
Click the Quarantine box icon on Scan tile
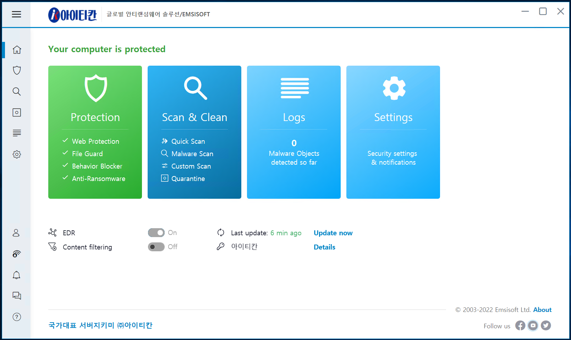click(x=165, y=178)
